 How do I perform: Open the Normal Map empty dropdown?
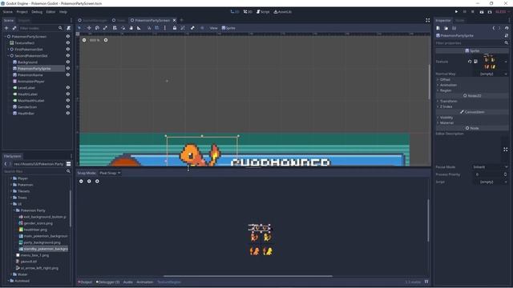[x=491, y=74]
